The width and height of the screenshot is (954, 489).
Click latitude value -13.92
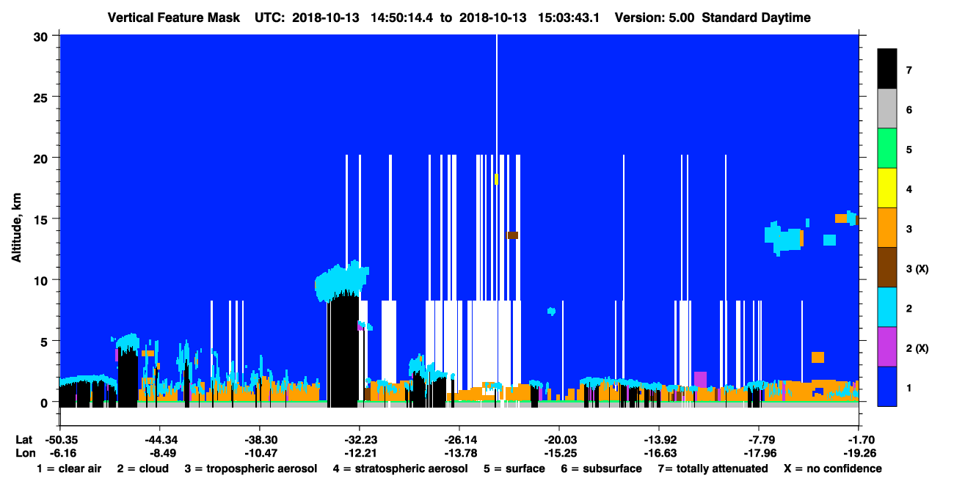[658, 439]
